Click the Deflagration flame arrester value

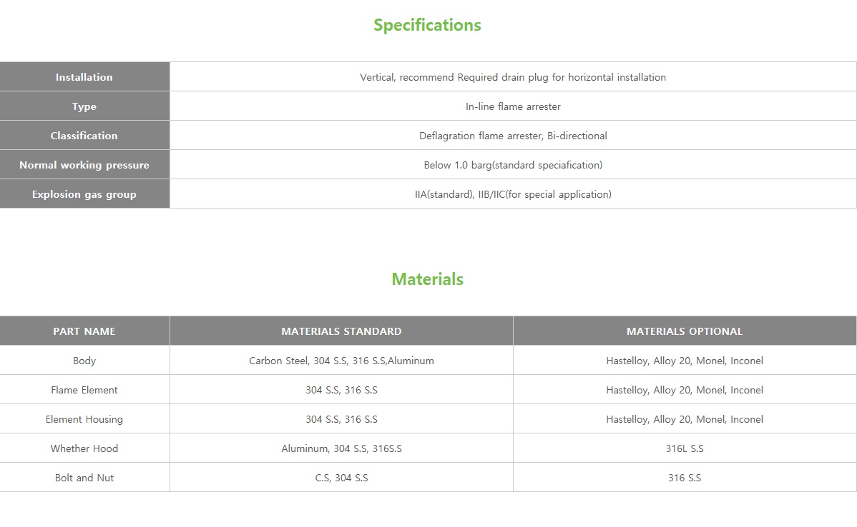tap(513, 136)
